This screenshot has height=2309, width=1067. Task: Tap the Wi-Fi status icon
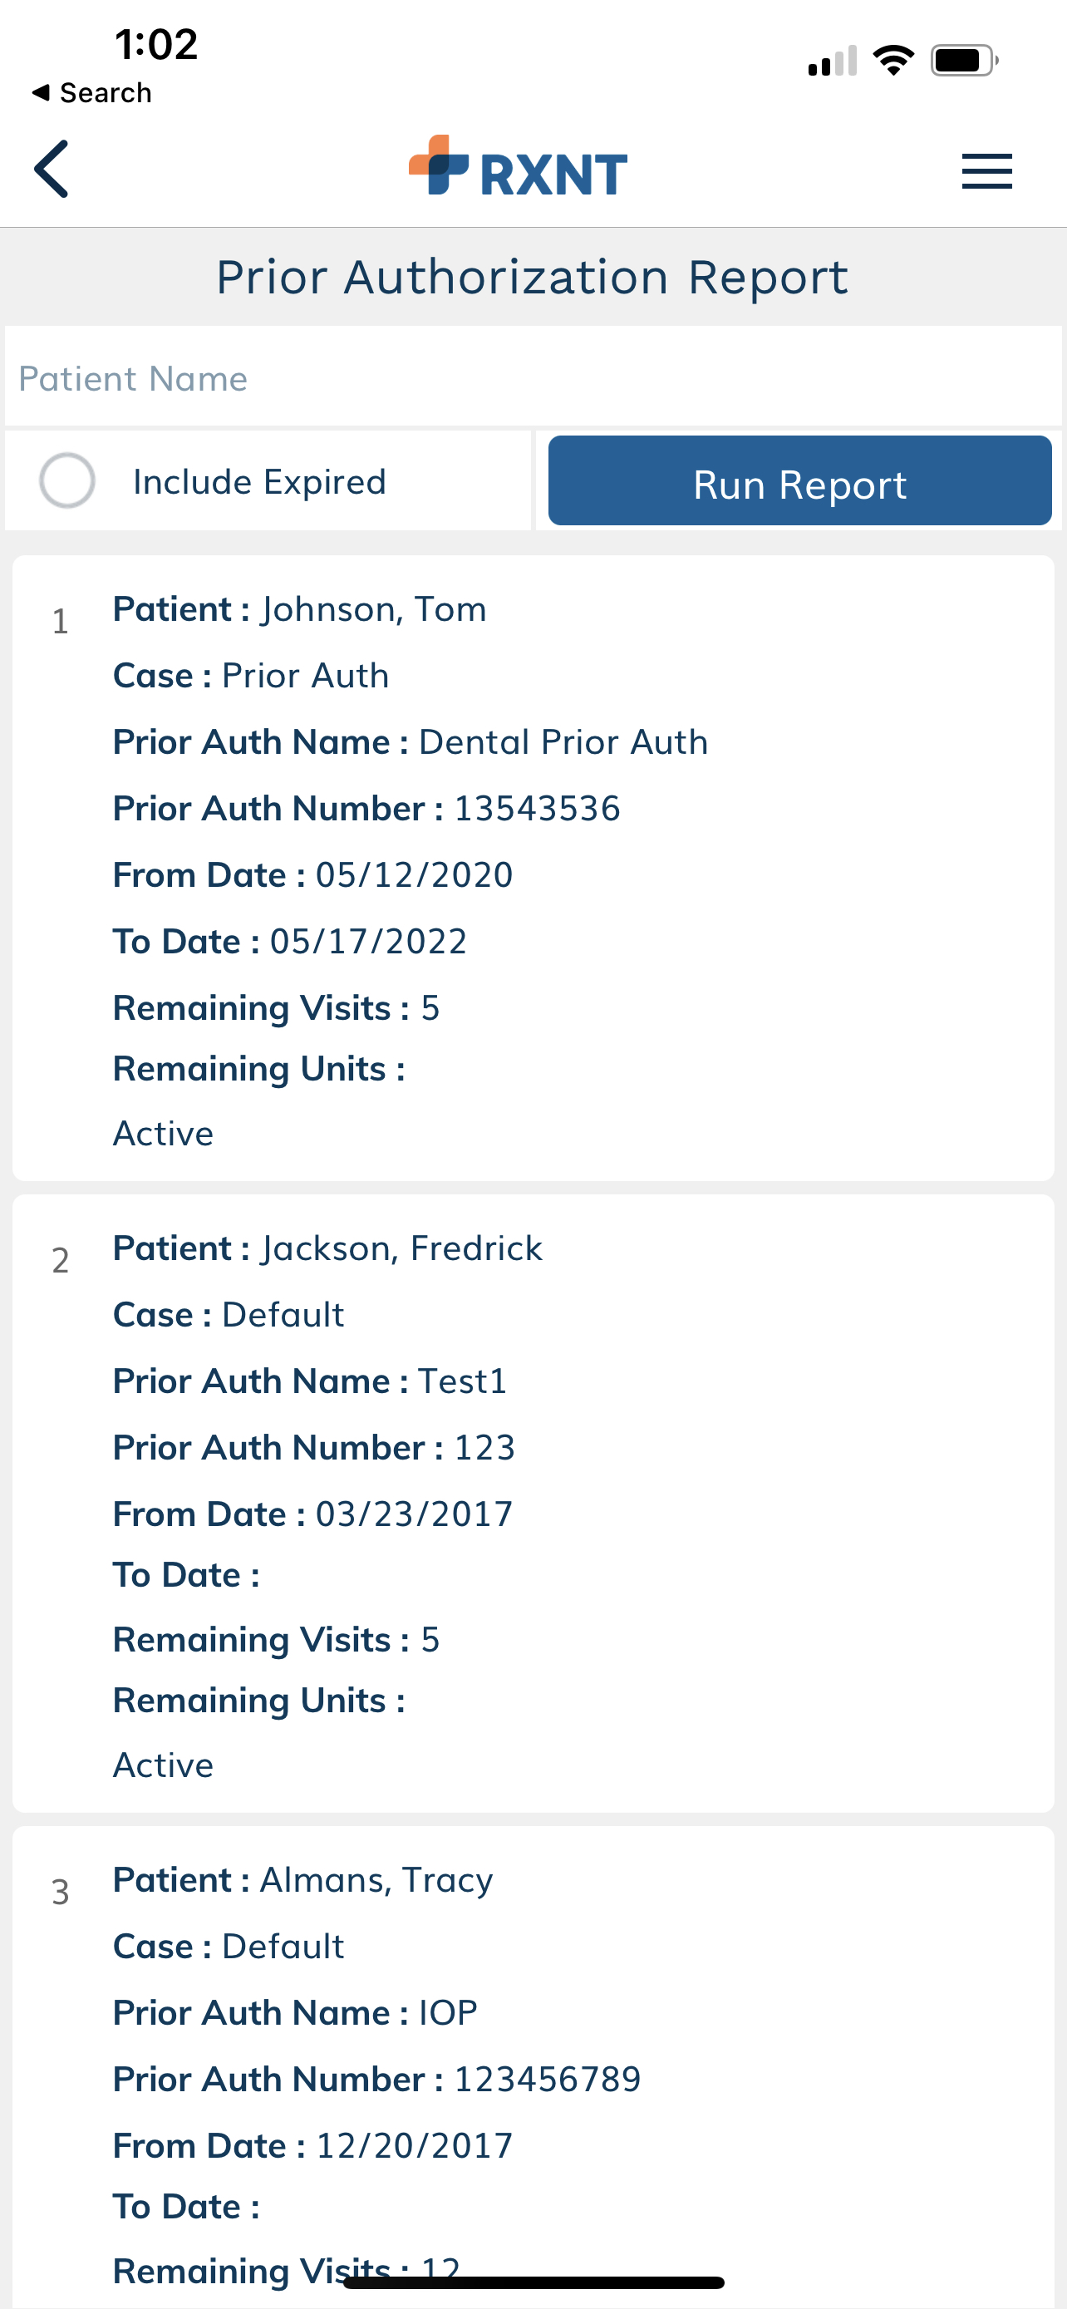coord(892,60)
